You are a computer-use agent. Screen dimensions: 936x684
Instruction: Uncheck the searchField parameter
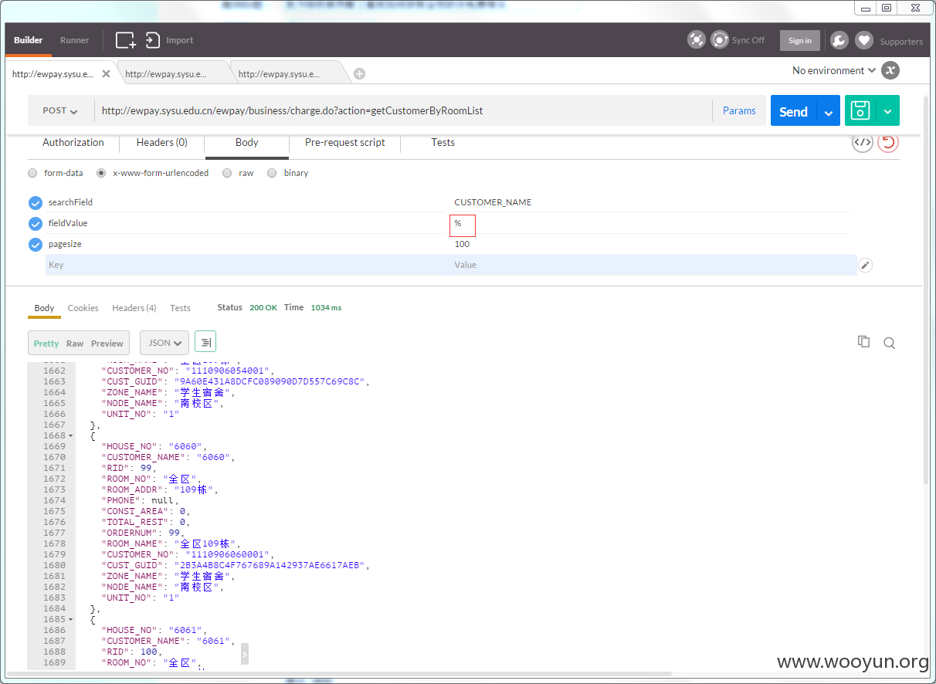click(x=36, y=203)
